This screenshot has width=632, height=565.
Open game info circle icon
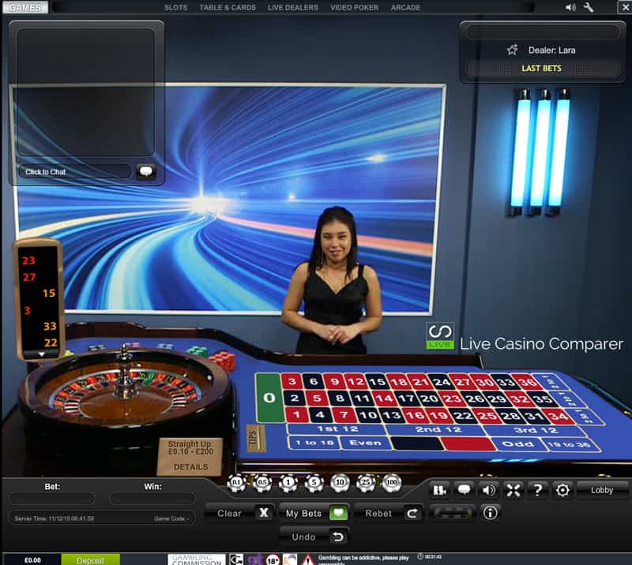point(490,513)
